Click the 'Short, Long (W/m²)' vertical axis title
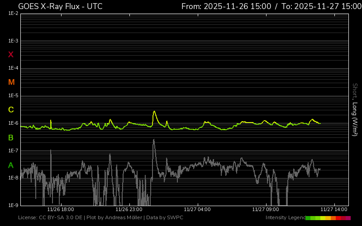 [x=355, y=110]
